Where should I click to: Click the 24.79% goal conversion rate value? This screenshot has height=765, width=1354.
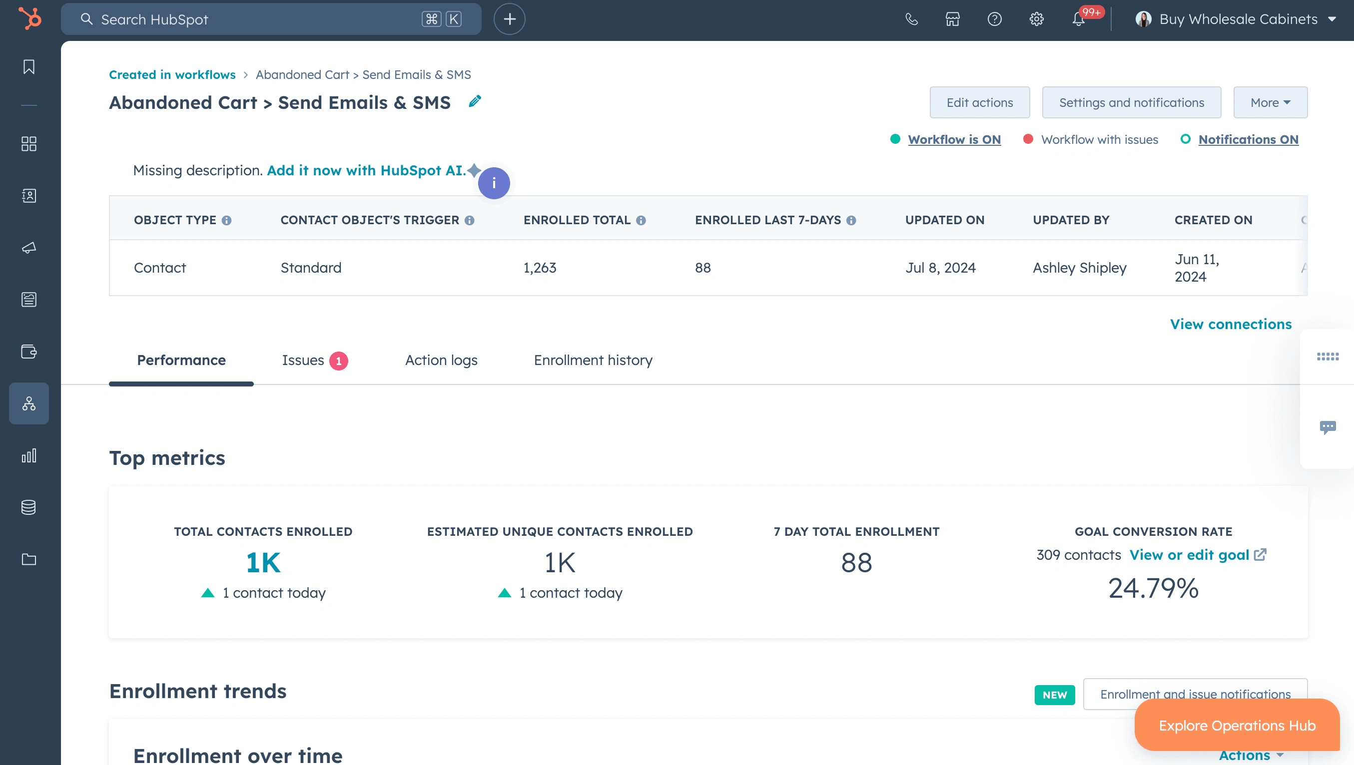(x=1153, y=588)
